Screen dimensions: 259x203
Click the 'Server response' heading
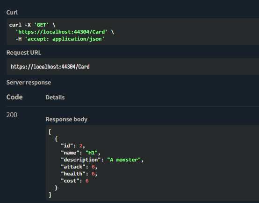29,83
